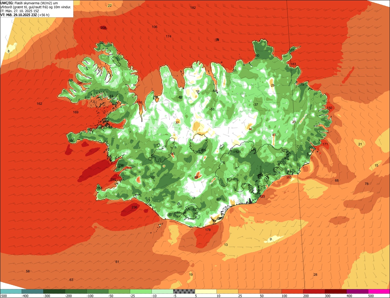Click the red legend swatch between 200 and 300
Screen dimensions: 390x298
[314, 291]
